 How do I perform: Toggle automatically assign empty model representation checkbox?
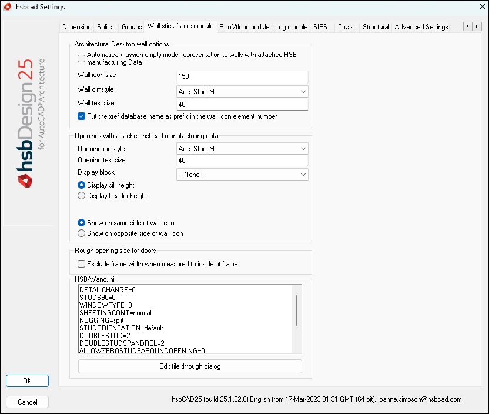coord(81,58)
